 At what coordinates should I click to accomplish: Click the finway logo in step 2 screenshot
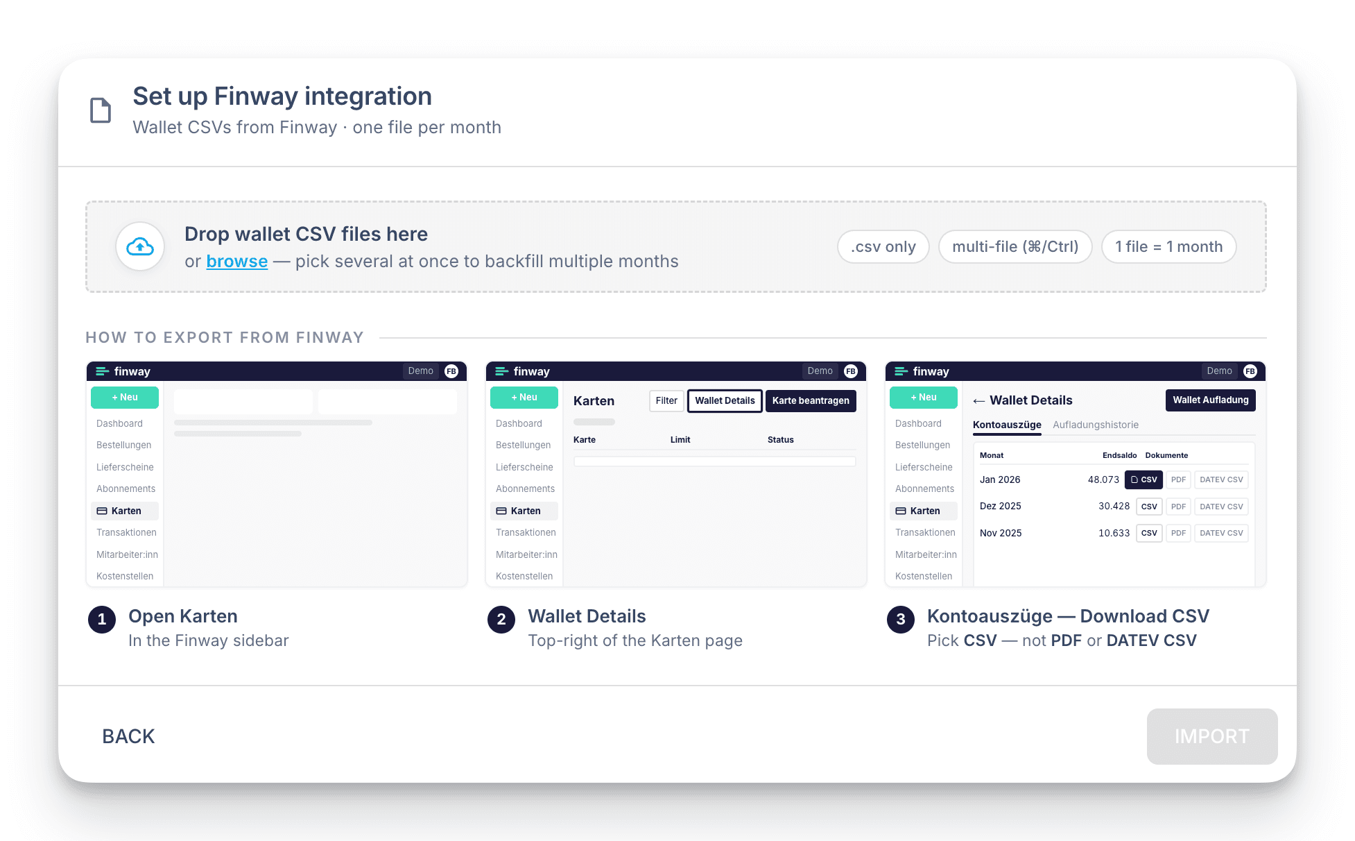click(523, 371)
